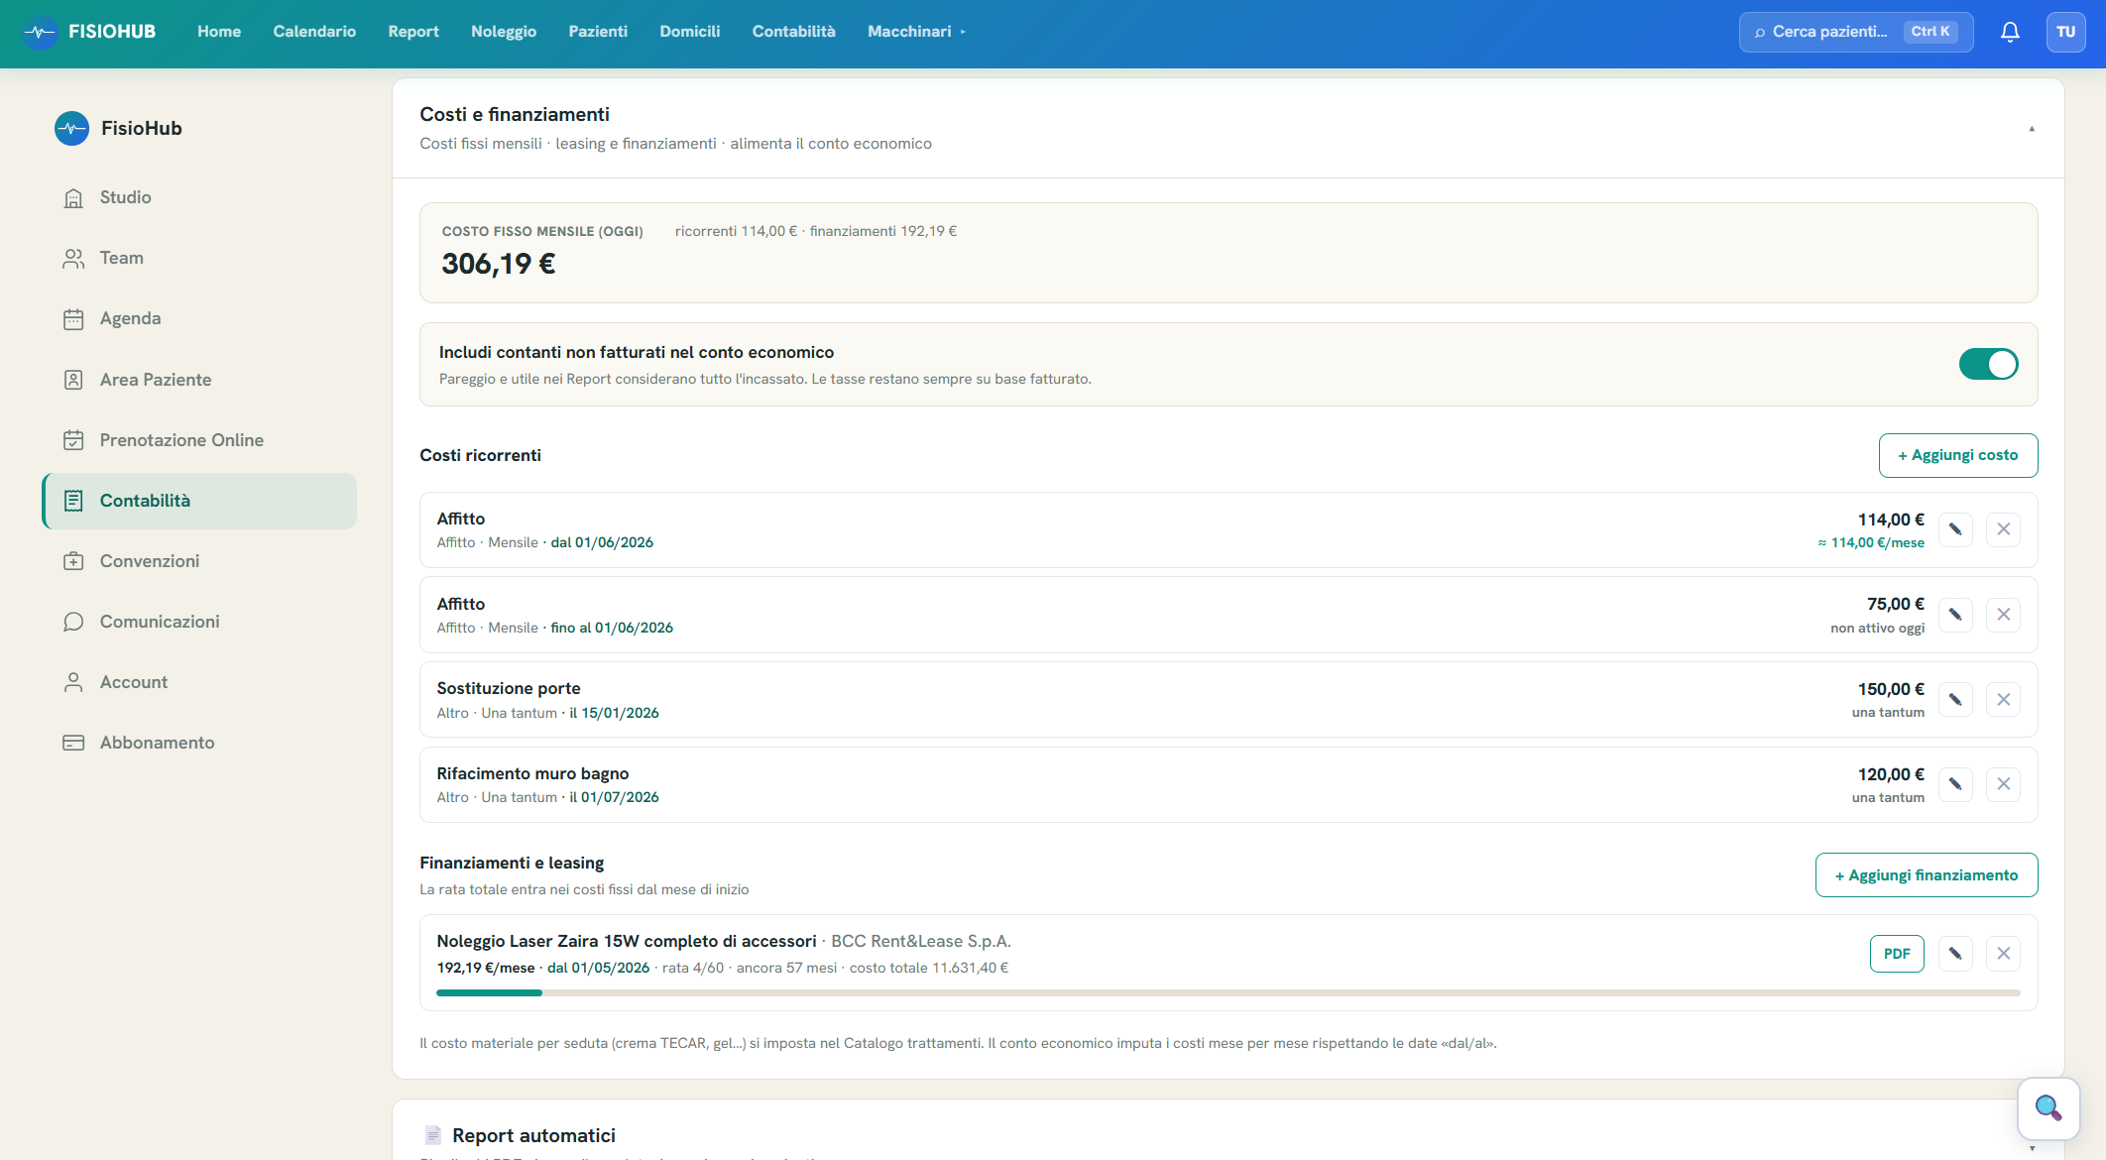Image resolution: width=2106 pixels, height=1160 pixels.
Task: Select Contabilità in the sidebar
Action: 199,501
